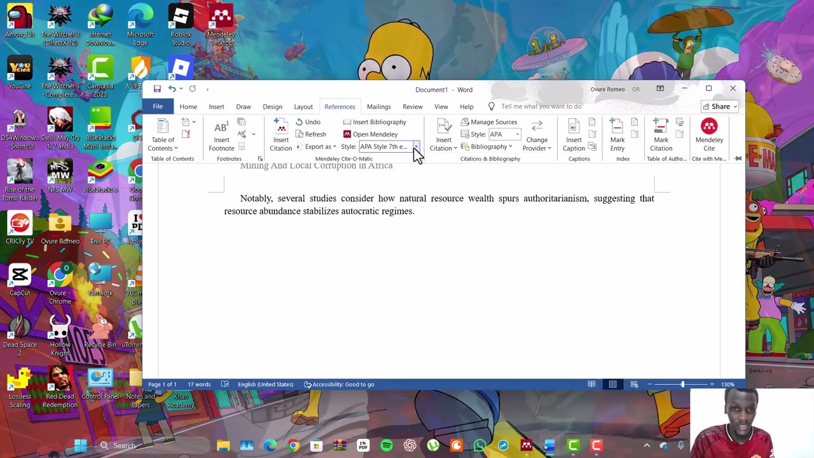The width and height of the screenshot is (814, 458).
Task: Click the zoom out minus button
Action: click(649, 384)
